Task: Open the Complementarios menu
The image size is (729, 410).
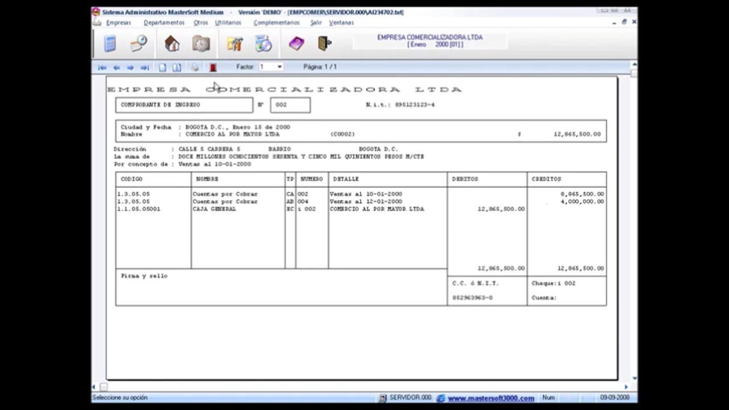Action: tap(276, 23)
